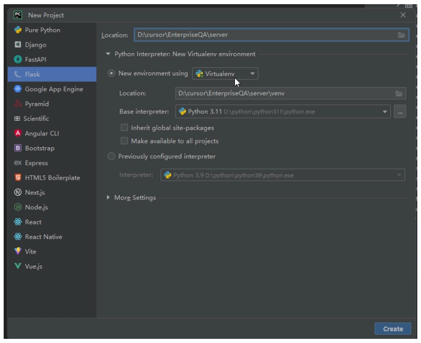Image resolution: width=421 pixels, height=343 pixels.
Task: Click HTML5 Boilerplate label in list
Action: [x=52, y=177]
